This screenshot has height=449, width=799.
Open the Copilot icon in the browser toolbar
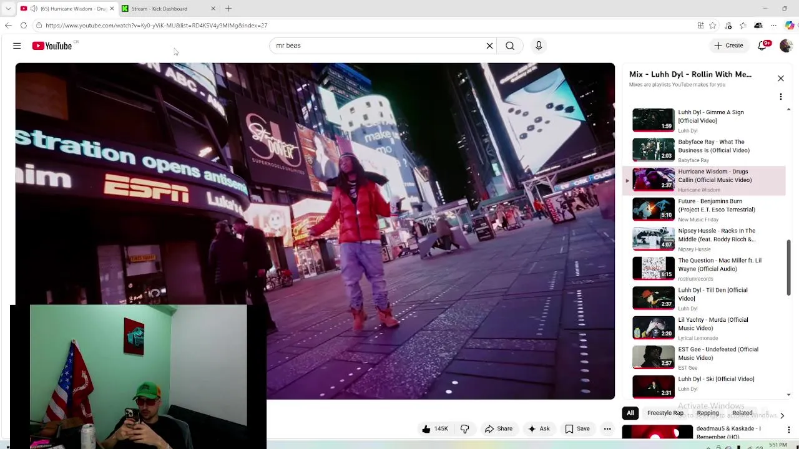click(x=790, y=26)
